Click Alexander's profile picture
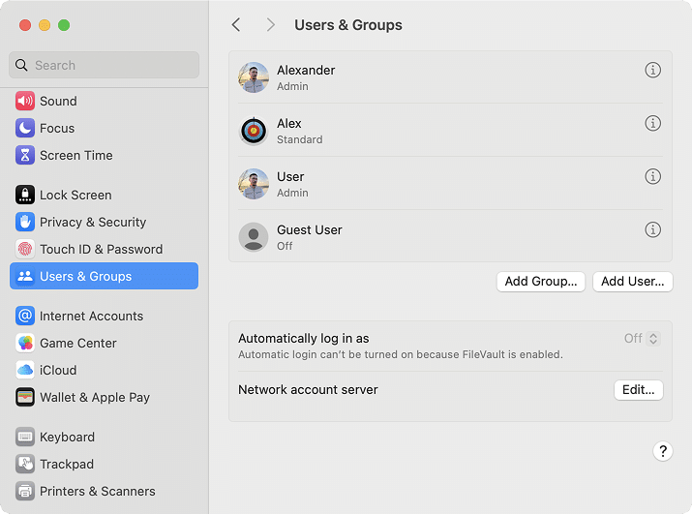The height and width of the screenshot is (514, 692). click(x=254, y=77)
